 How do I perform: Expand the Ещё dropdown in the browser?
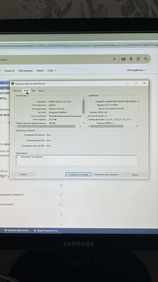tap(51, 71)
